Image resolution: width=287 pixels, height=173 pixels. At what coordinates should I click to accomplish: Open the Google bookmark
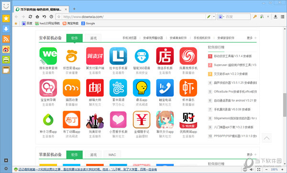[x=88, y=23]
